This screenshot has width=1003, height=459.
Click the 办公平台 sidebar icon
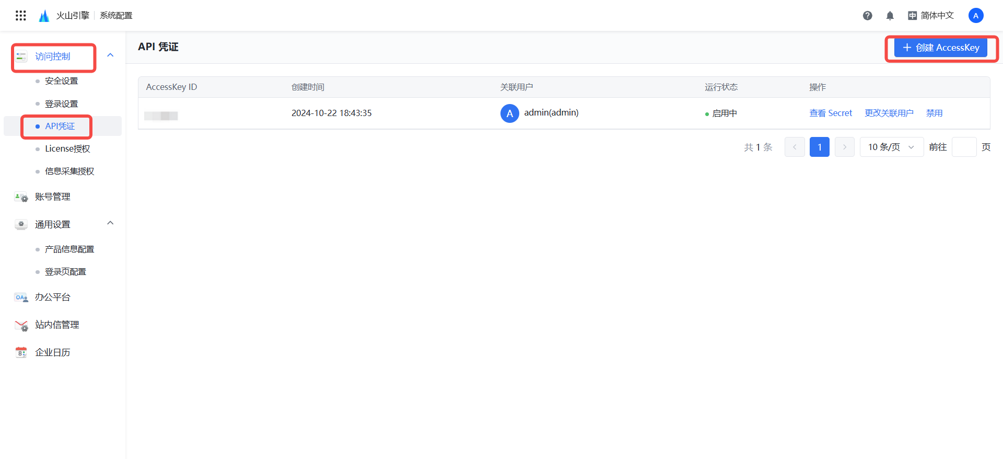21,297
